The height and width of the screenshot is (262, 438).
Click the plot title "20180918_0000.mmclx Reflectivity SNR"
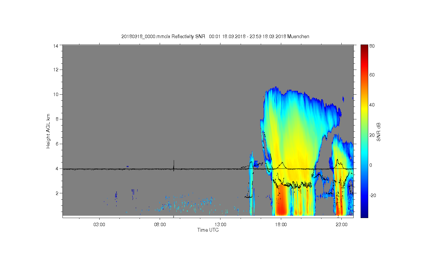coord(163,37)
